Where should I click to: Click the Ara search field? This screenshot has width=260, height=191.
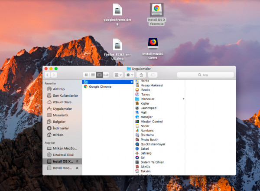pyautogui.click(x=205, y=75)
